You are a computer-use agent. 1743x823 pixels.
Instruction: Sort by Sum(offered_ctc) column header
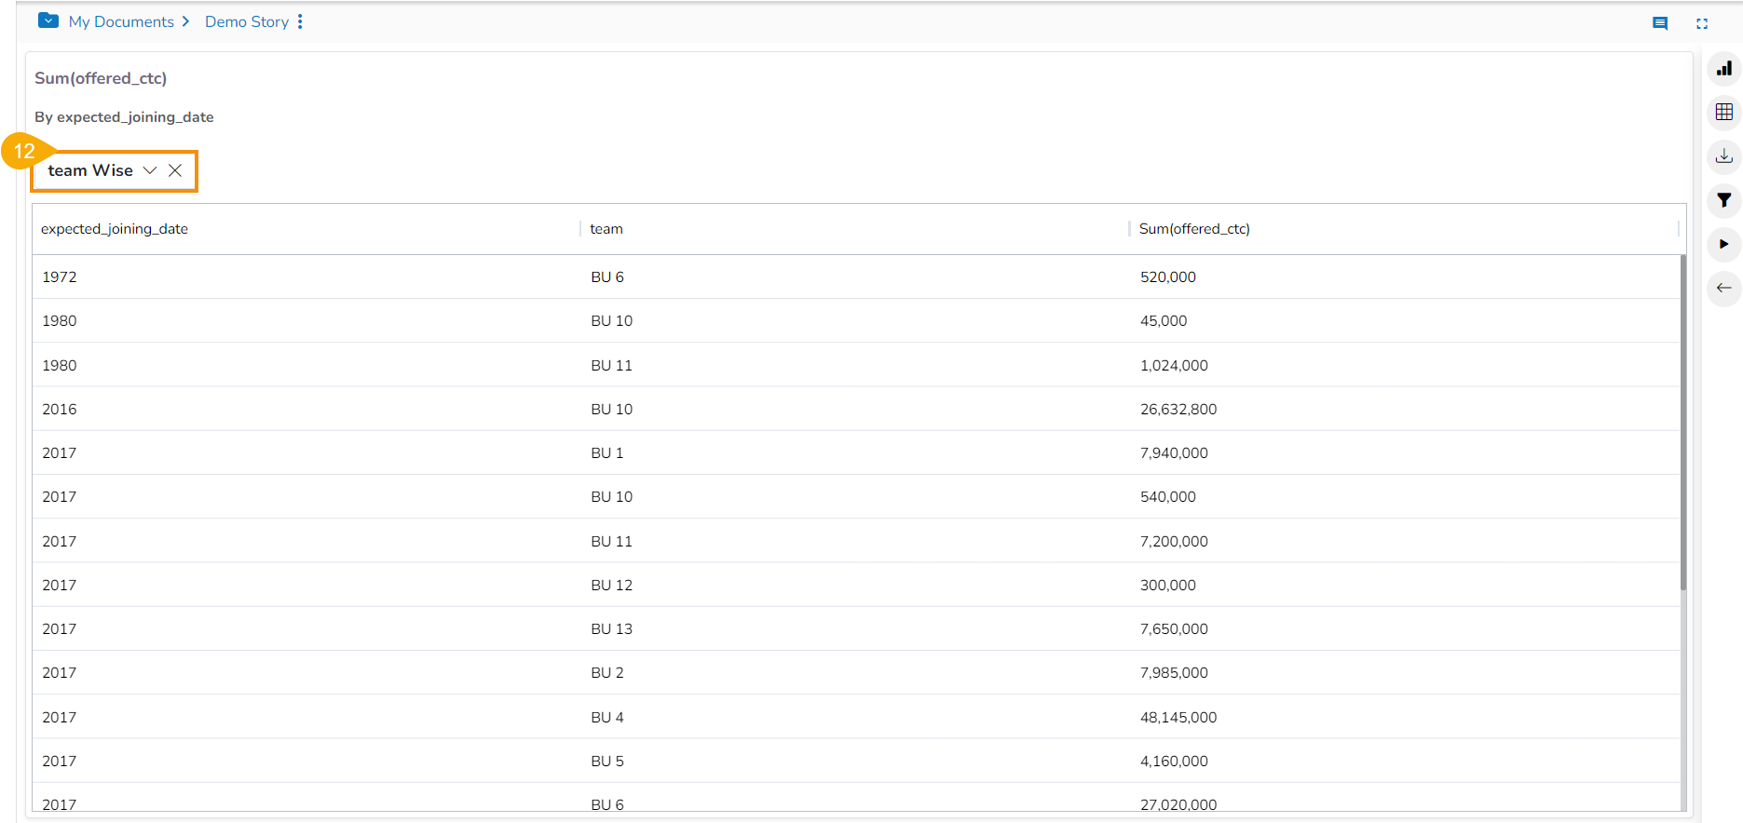click(x=1194, y=229)
